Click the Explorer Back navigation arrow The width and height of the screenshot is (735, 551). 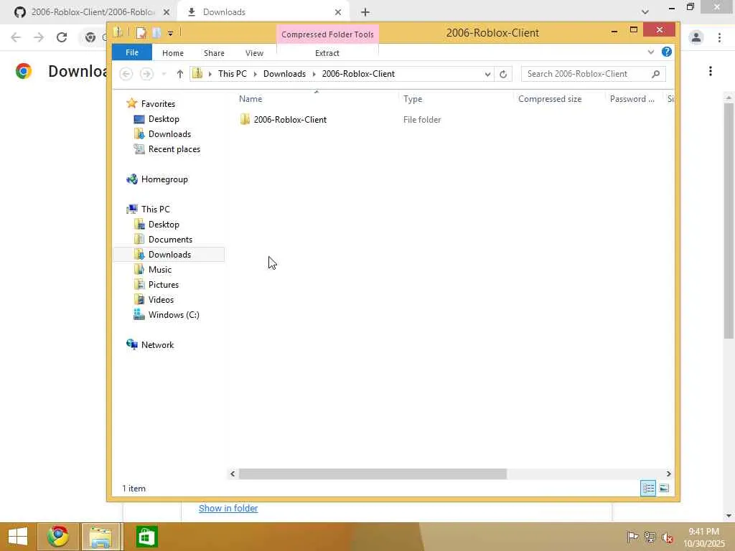126,74
